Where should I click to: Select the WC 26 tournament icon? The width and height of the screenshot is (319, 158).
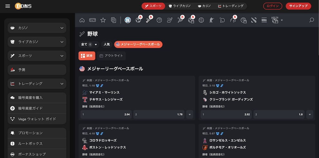point(128,20)
